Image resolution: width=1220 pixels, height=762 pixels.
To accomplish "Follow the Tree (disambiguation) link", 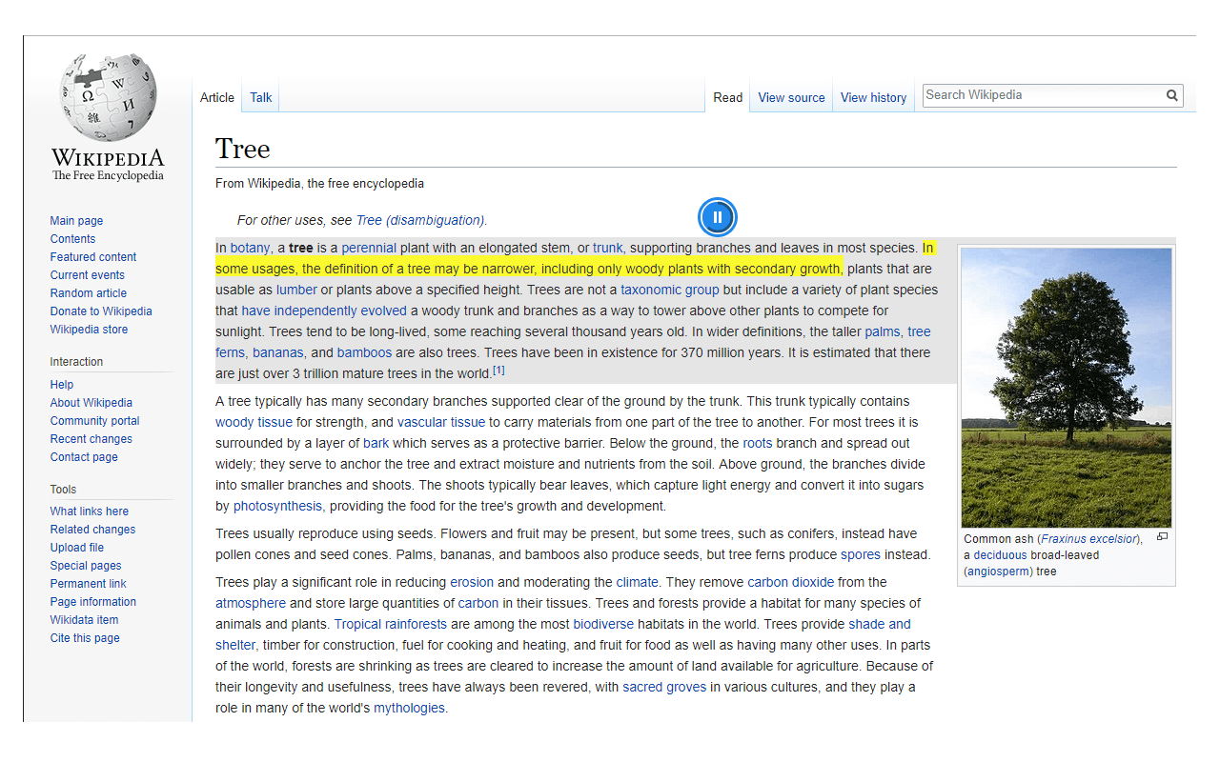I will [420, 220].
